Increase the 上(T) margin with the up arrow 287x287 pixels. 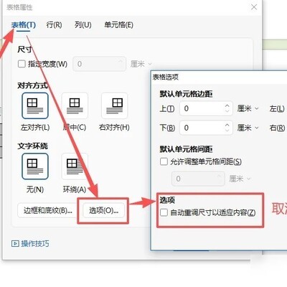pos(227,105)
